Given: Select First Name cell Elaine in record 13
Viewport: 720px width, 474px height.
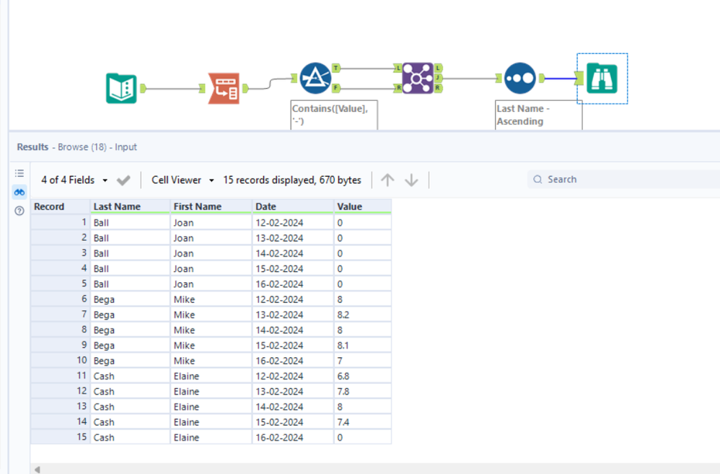Looking at the screenshot, I should pyautogui.click(x=211, y=407).
